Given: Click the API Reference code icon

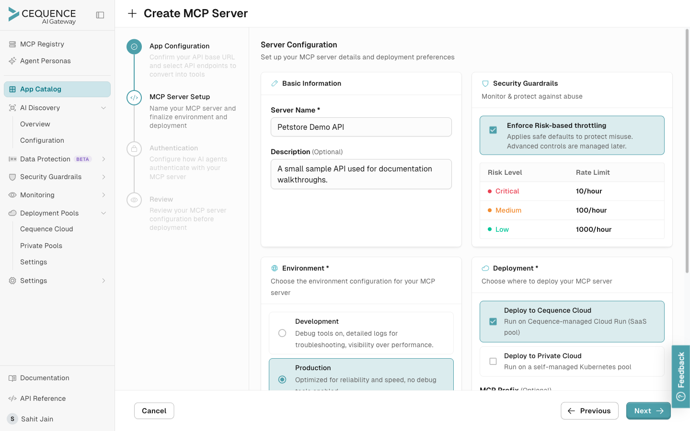Looking at the screenshot, I should coord(12,398).
